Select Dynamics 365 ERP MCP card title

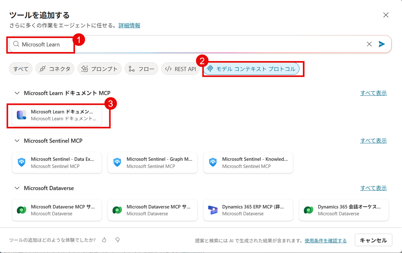pyautogui.click(x=253, y=207)
